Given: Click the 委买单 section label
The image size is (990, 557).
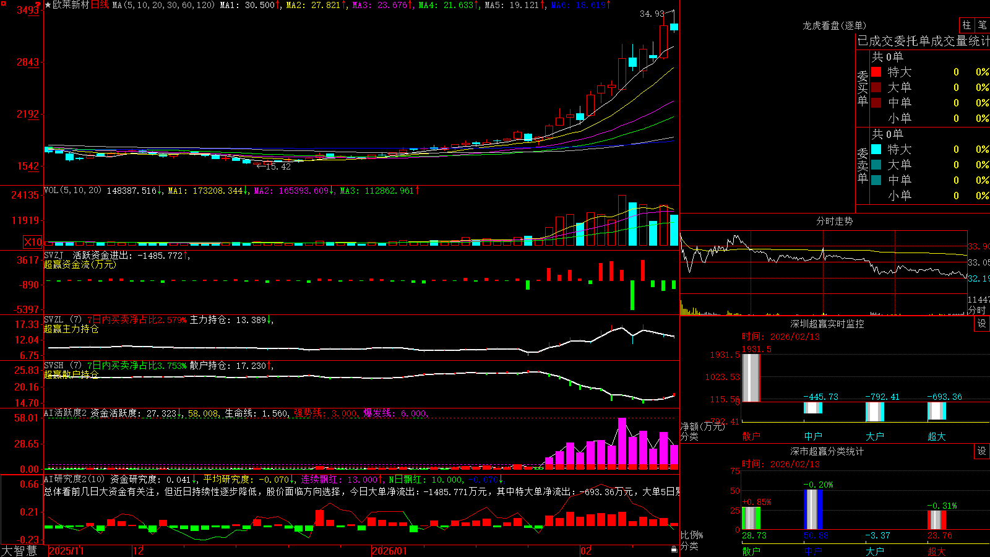Looking at the screenshot, I should click(x=863, y=88).
